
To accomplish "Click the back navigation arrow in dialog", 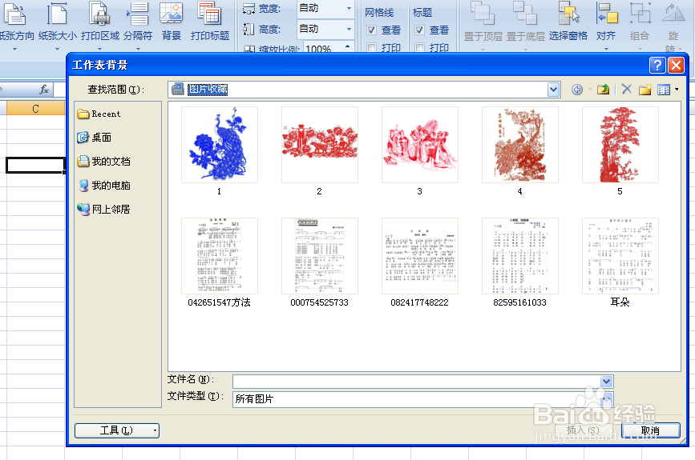I will (x=576, y=90).
